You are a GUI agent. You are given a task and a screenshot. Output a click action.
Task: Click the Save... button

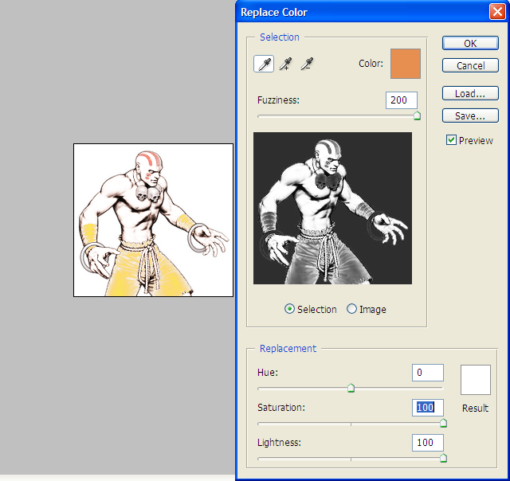(470, 115)
